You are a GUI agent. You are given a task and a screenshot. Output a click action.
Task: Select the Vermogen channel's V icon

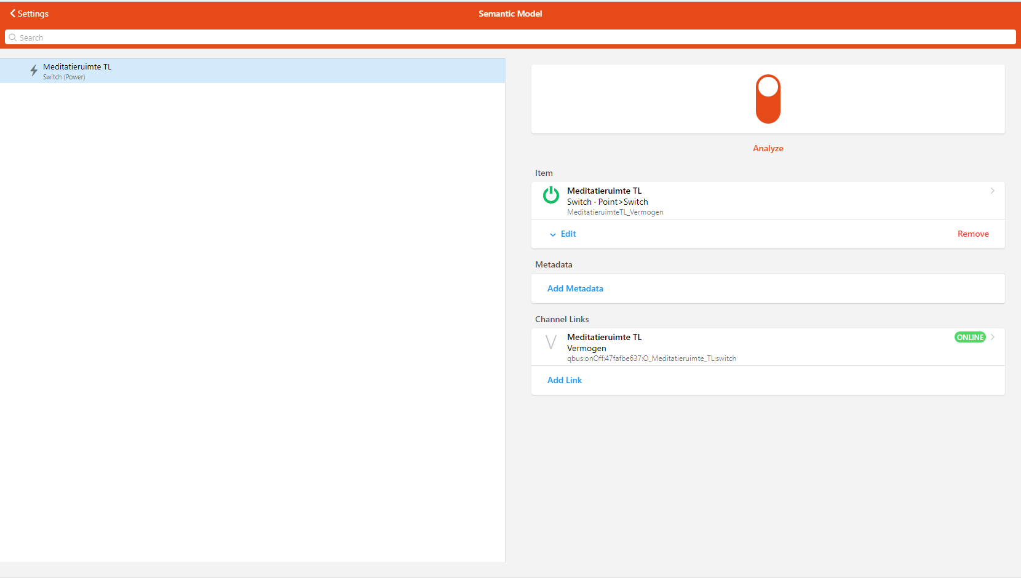tap(550, 342)
